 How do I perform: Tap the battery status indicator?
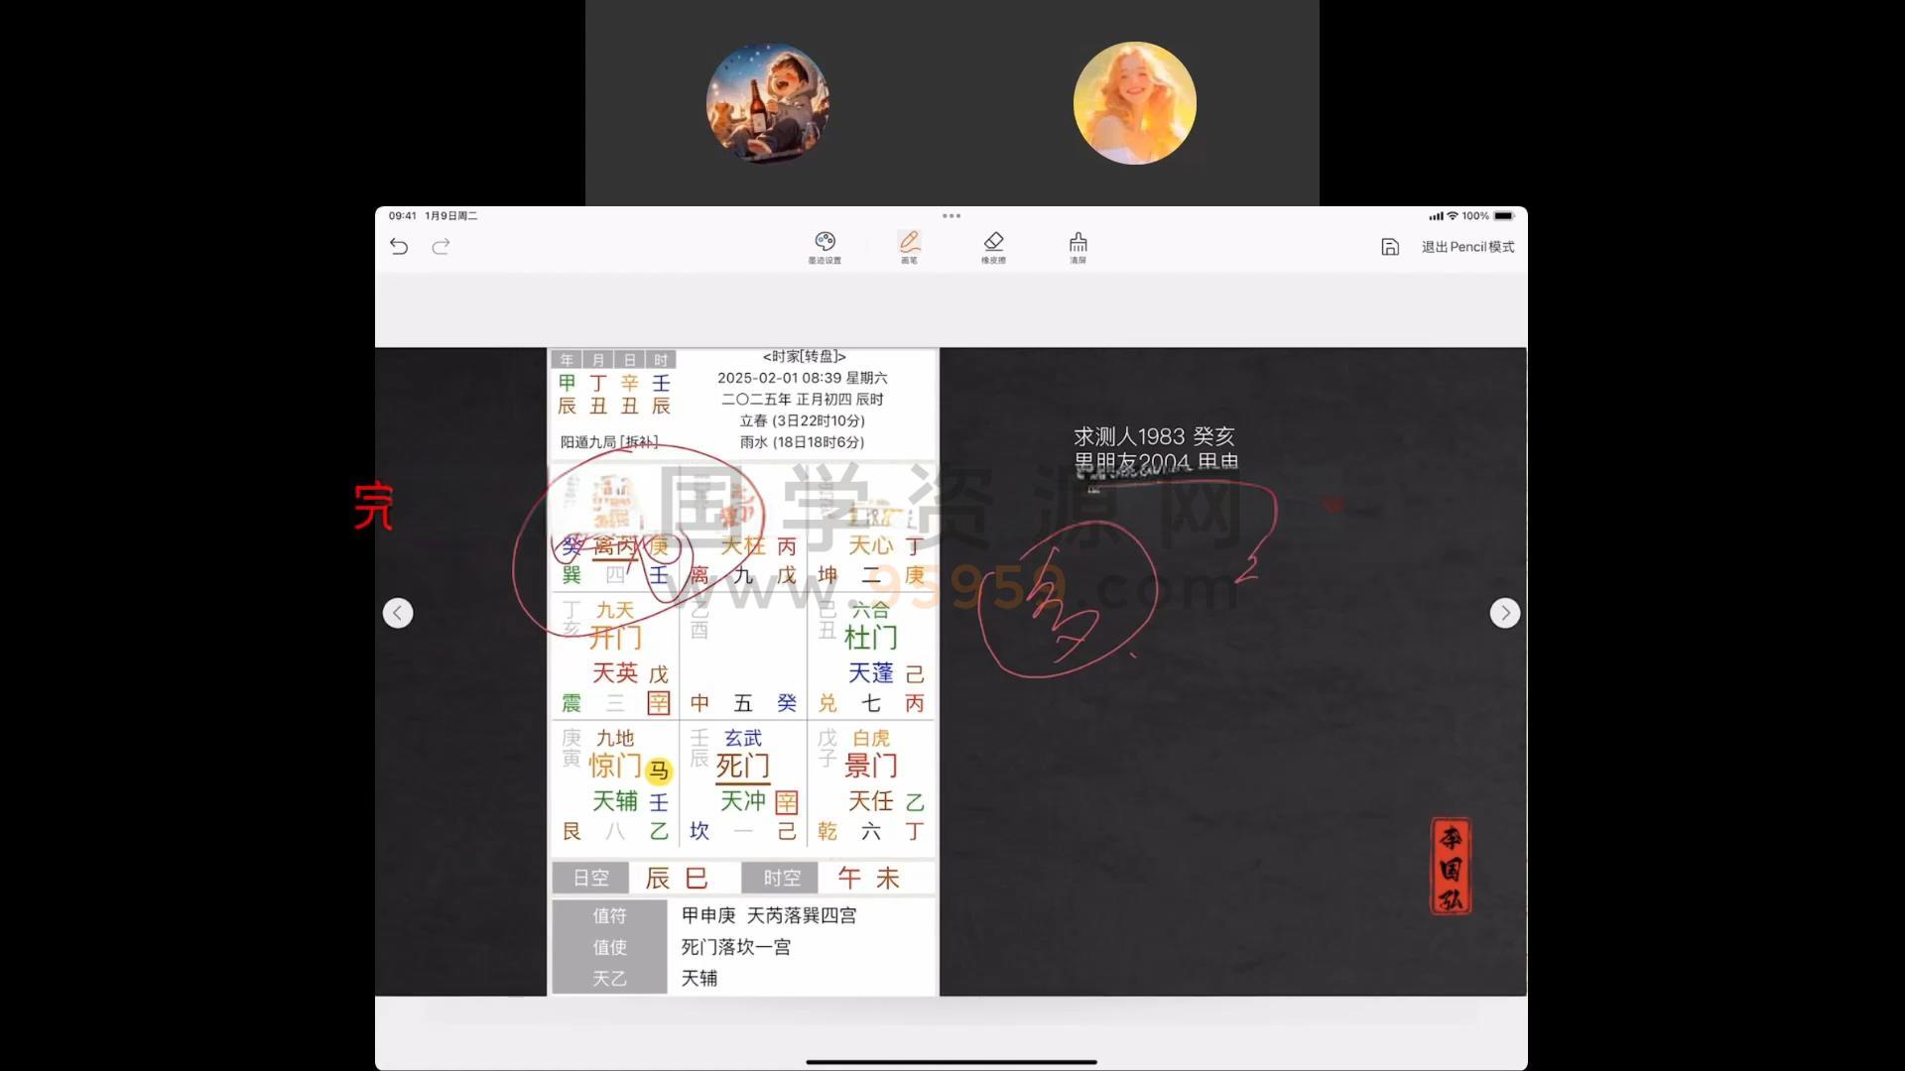click(1504, 215)
